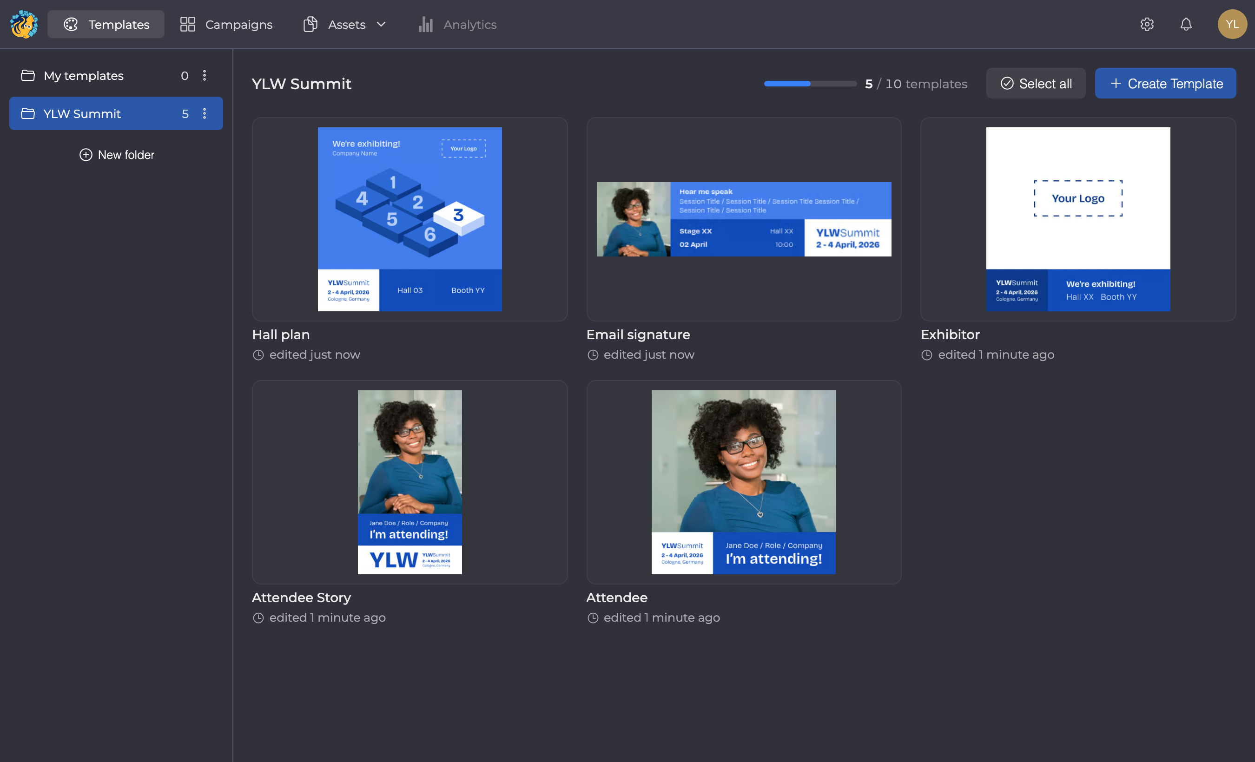Screen dimensions: 1255x762
Task: Select the My templates folder
Action: click(x=116, y=75)
